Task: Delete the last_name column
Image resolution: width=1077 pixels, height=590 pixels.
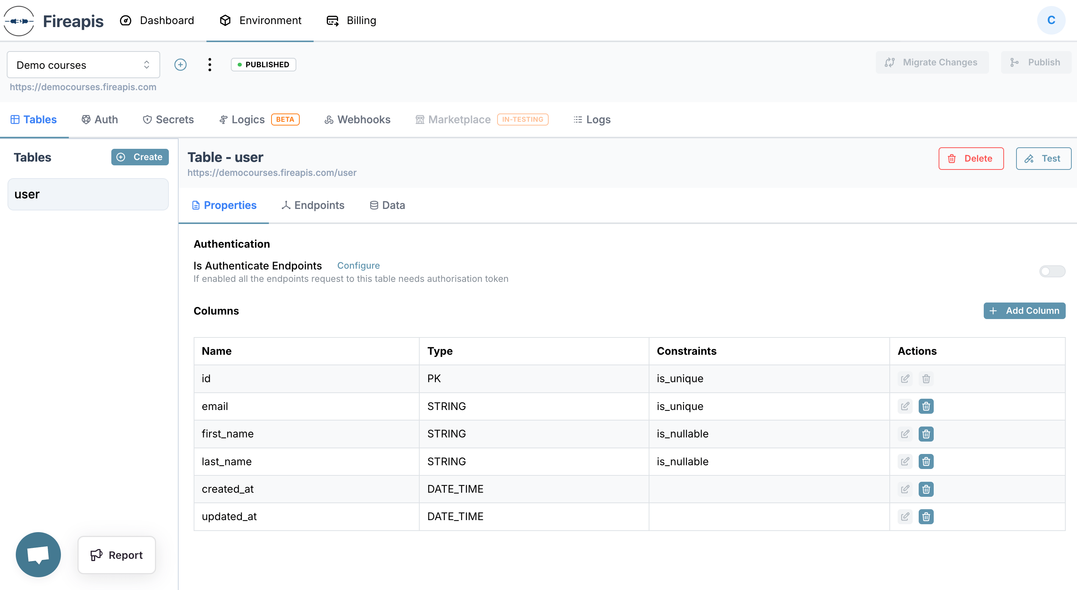Action: (926, 461)
